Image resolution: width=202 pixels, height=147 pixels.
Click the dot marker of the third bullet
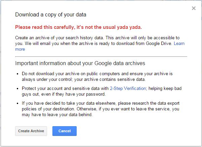click(18, 104)
